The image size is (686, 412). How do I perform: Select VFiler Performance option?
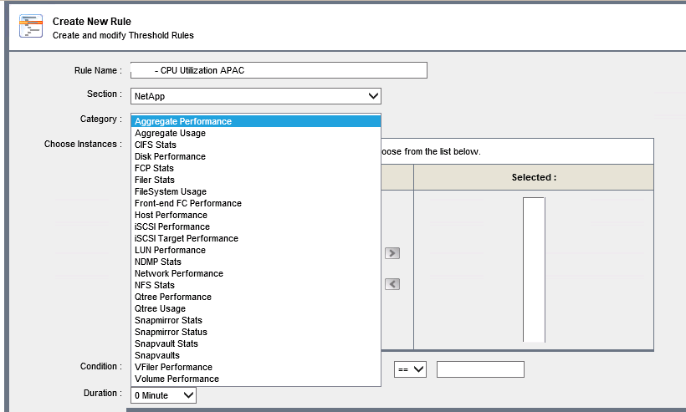(x=256, y=367)
